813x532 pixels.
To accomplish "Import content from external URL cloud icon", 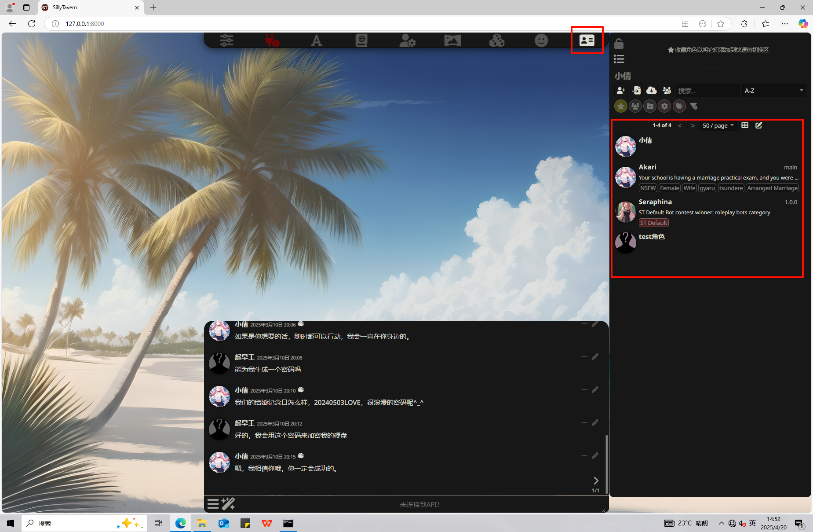I will (x=652, y=90).
